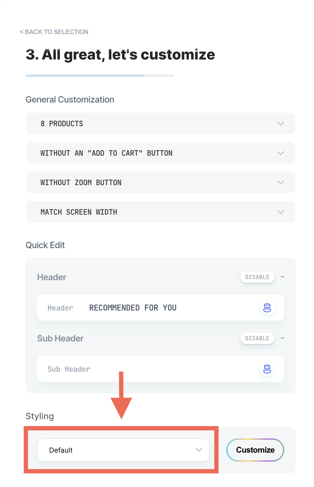This screenshot has width=314, height=487.
Task: Open the 8 Products dropdown
Action: (x=160, y=123)
